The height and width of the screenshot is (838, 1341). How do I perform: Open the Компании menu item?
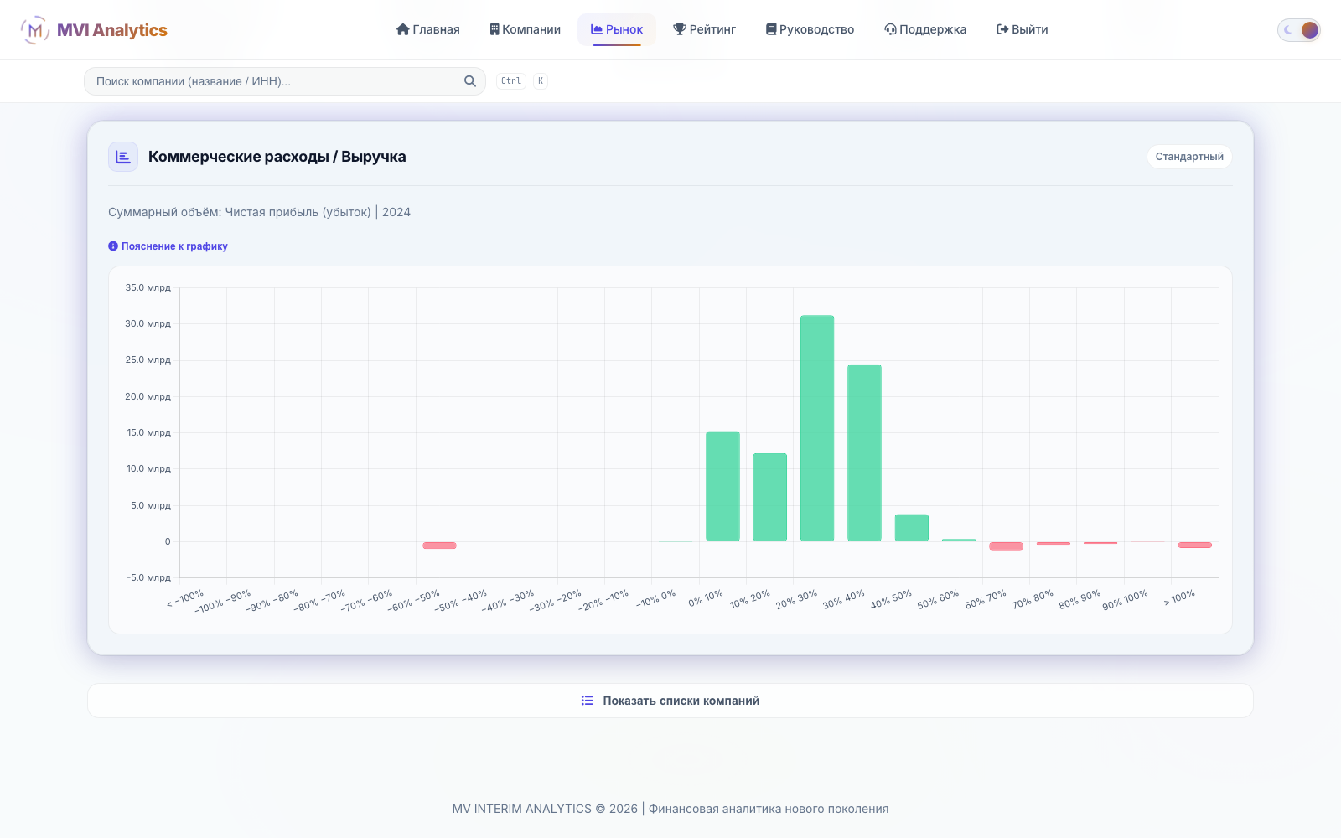click(x=526, y=29)
